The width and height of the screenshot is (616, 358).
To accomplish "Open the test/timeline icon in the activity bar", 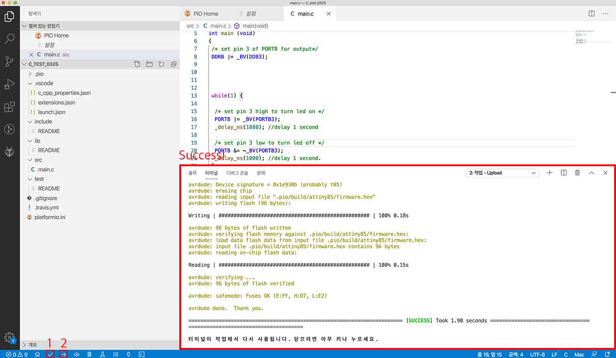I will [9, 129].
